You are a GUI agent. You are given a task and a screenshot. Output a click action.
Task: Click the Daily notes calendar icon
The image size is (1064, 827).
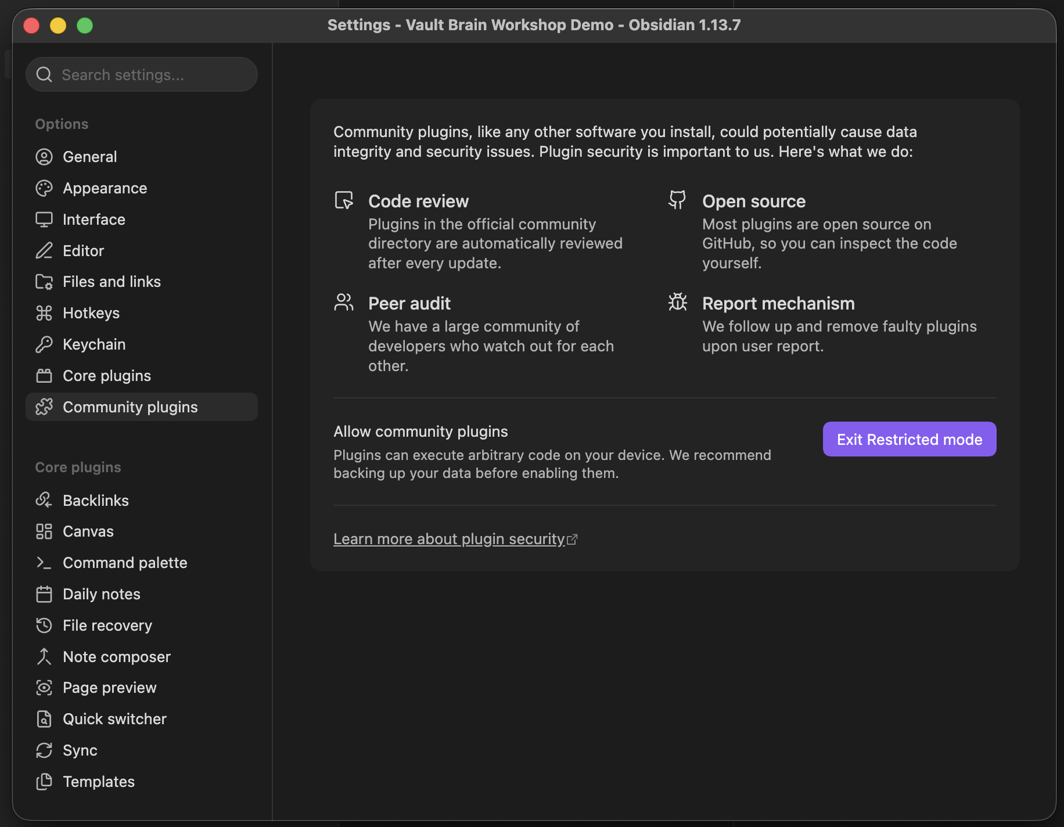(x=44, y=594)
